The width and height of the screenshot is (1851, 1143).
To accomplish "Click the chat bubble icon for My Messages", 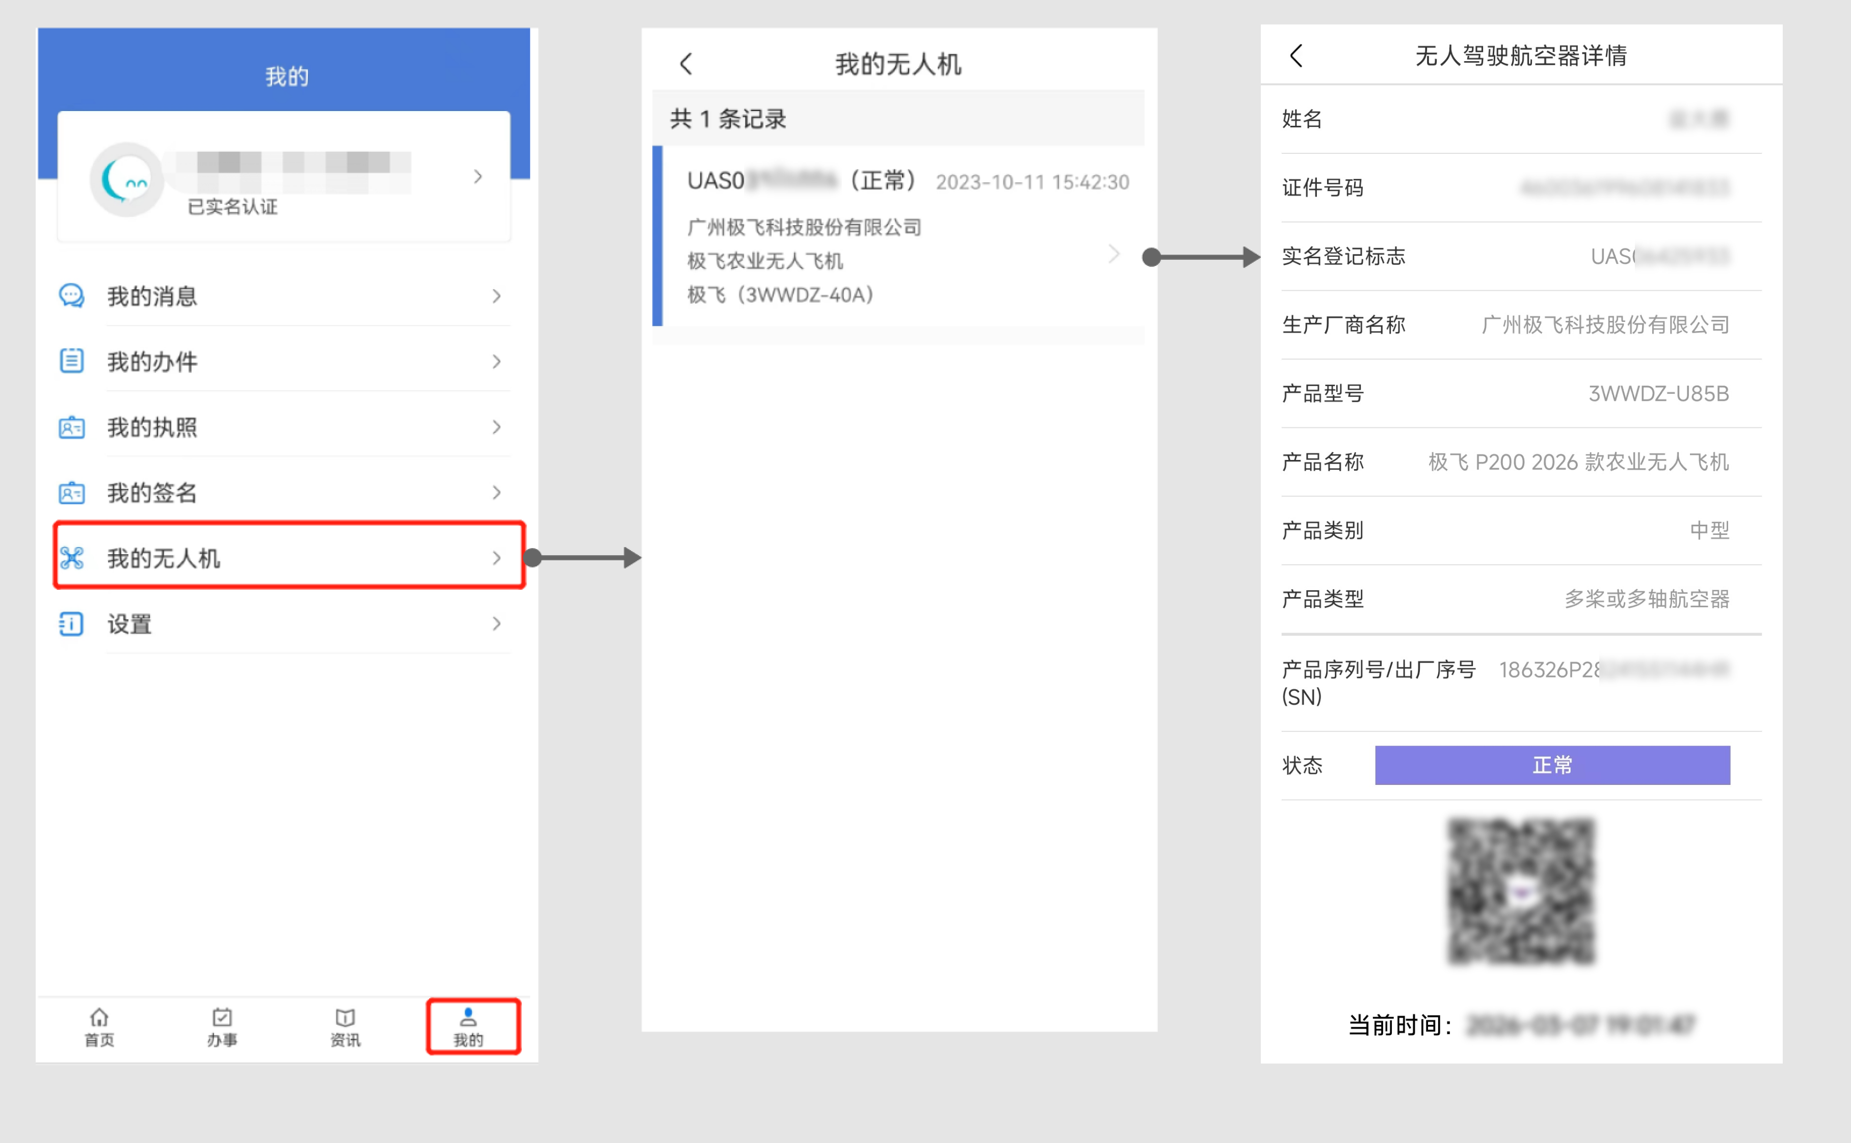I will [x=72, y=295].
